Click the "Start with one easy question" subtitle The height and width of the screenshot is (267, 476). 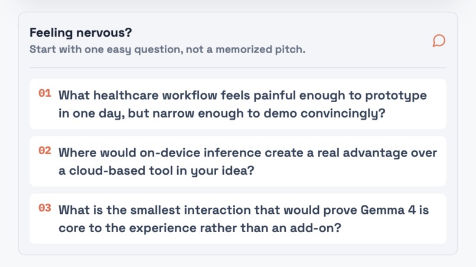(x=167, y=49)
